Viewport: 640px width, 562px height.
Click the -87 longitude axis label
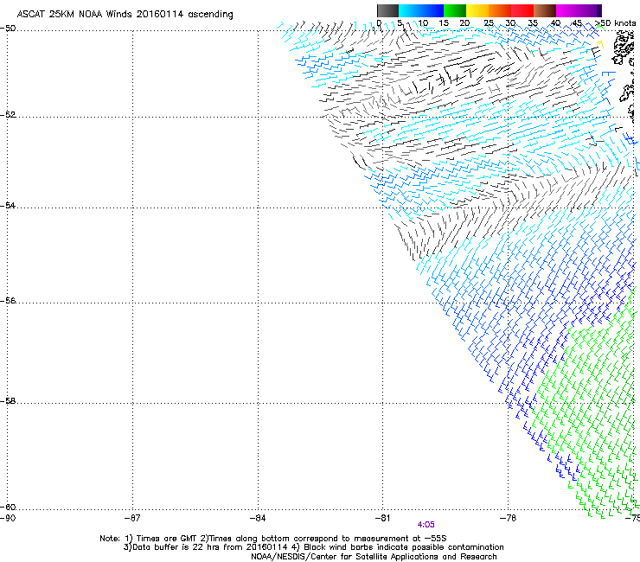[132, 518]
